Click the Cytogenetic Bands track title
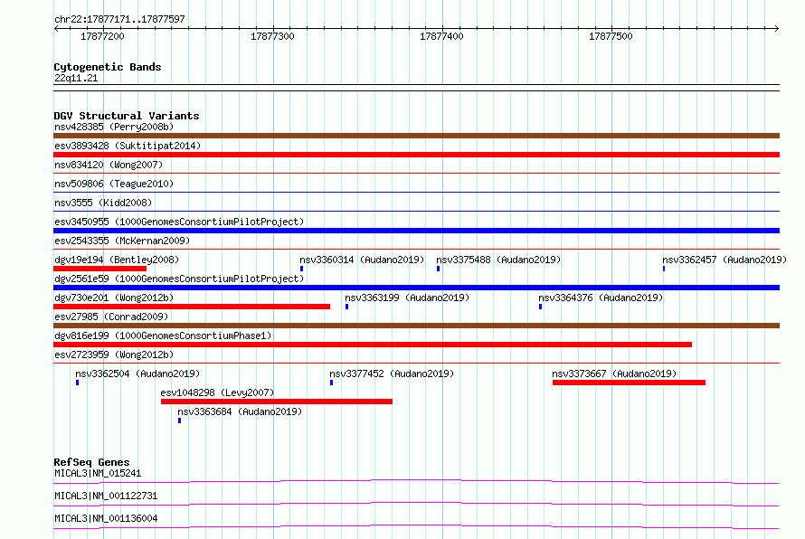Image resolution: width=805 pixels, height=539 pixels. click(x=108, y=67)
